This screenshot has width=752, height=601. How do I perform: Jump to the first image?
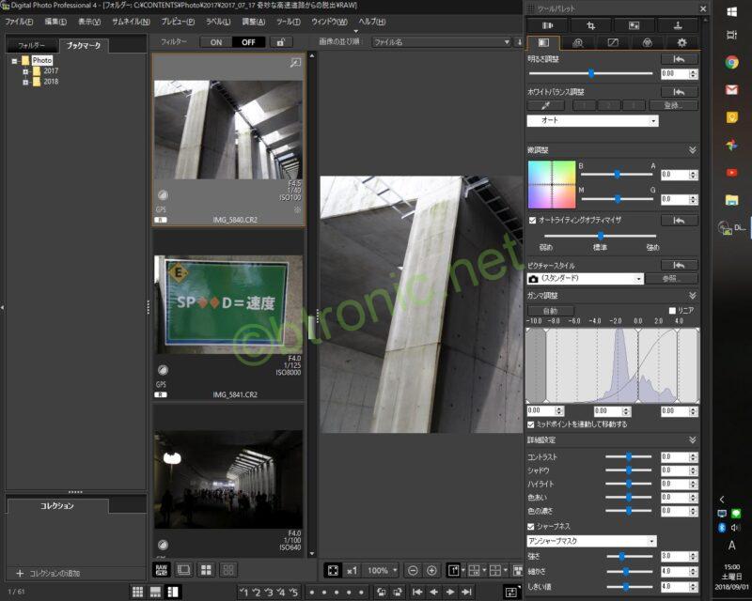pos(417,592)
